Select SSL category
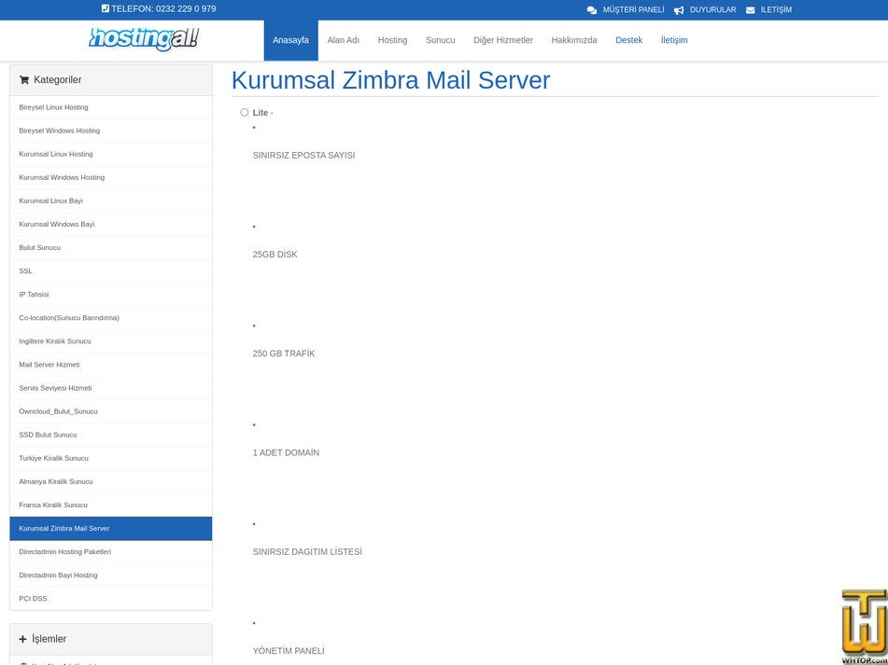 (111, 270)
